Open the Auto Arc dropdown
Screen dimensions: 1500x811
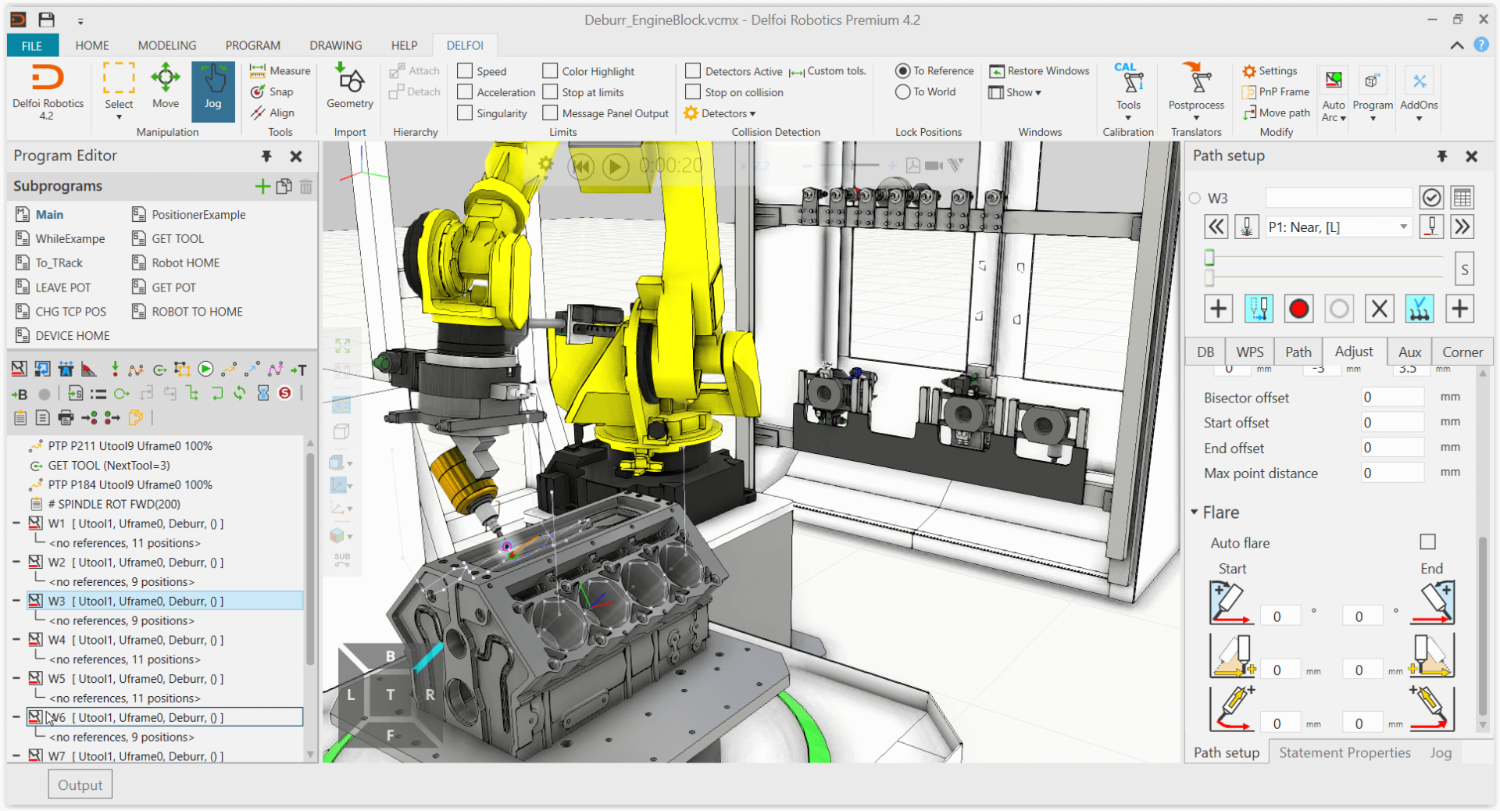click(1334, 92)
